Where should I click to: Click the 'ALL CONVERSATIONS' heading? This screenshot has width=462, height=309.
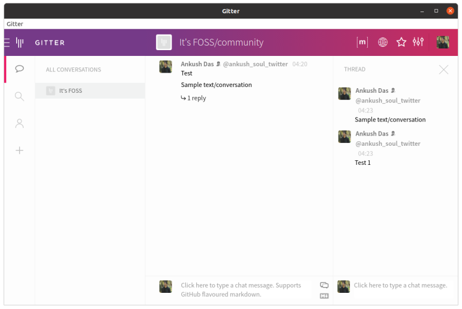73,70
